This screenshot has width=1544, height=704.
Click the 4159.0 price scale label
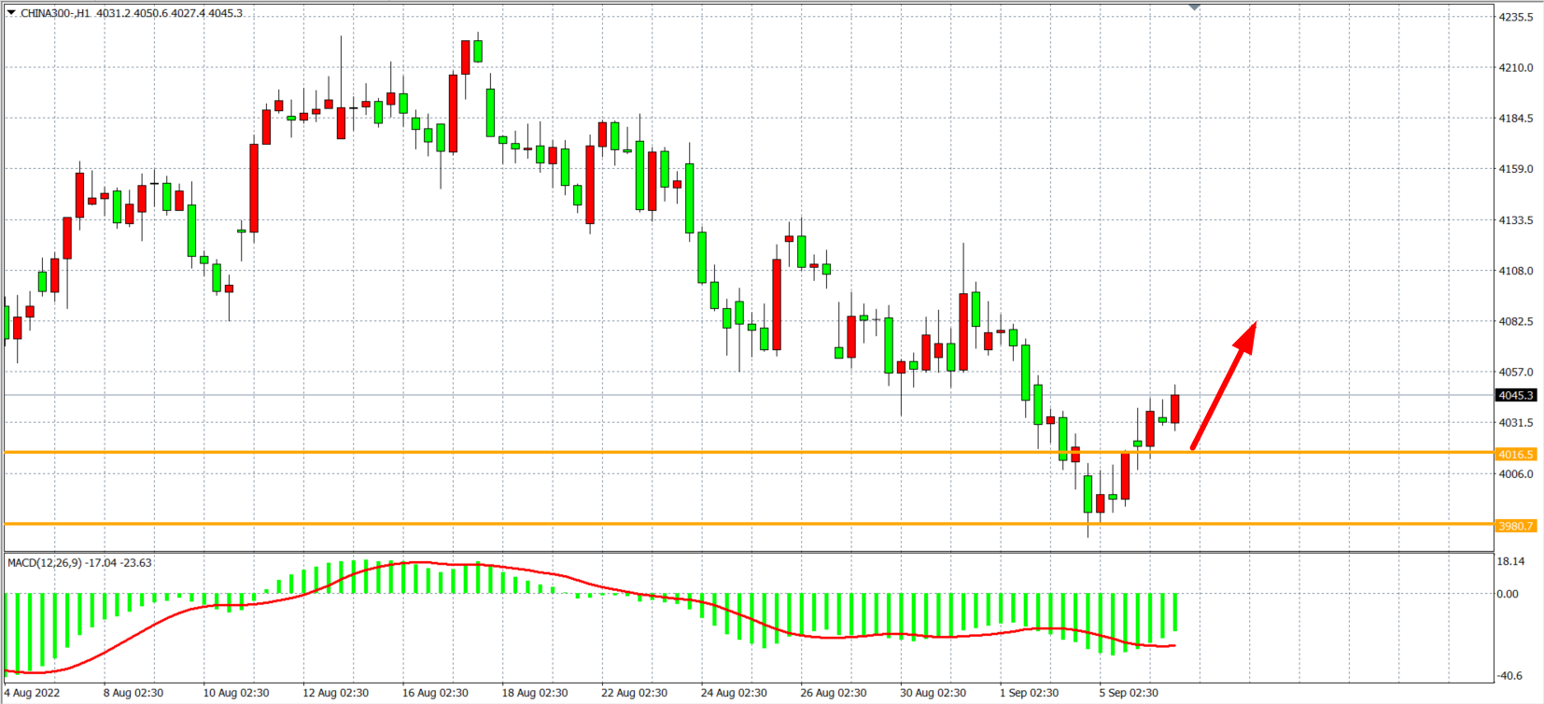coord(1516,169)
